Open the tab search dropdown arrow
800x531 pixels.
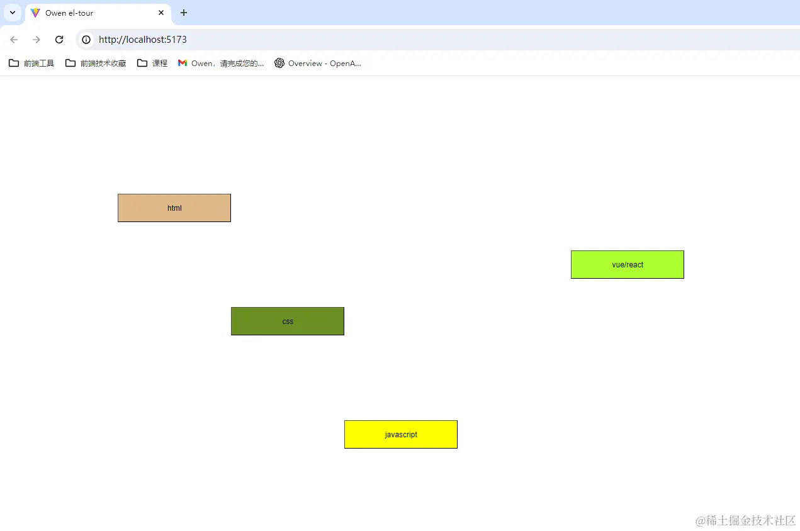tap(12, 13)
